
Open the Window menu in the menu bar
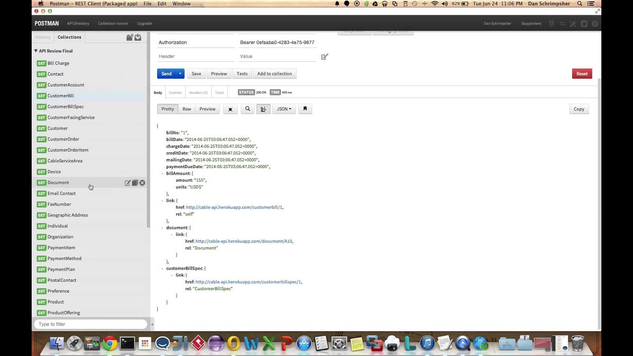click(x=181, y=3)
